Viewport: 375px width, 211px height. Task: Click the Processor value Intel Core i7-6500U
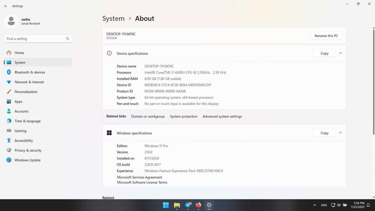(185, 72)
